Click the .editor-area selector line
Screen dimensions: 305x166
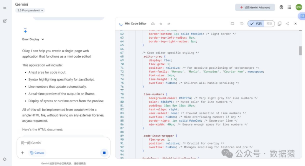[x=154, y=56]
